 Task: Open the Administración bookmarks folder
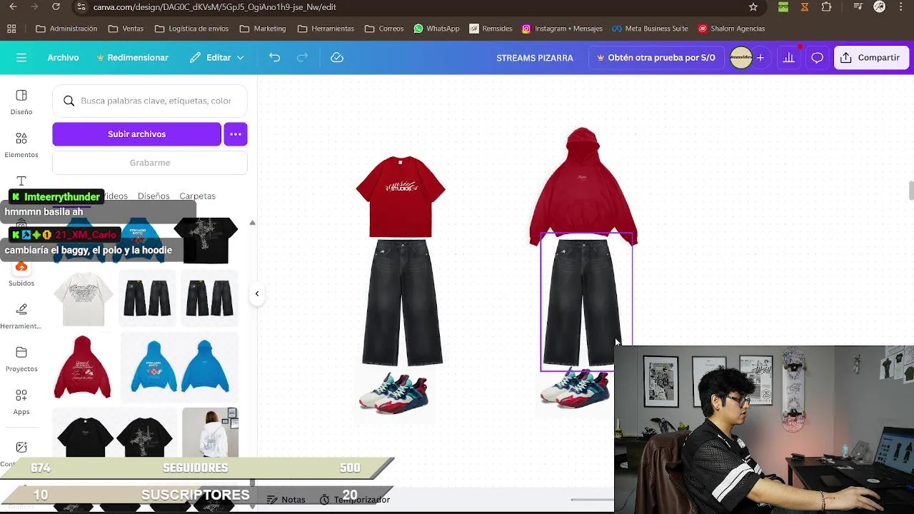click(x=66, y=29)
